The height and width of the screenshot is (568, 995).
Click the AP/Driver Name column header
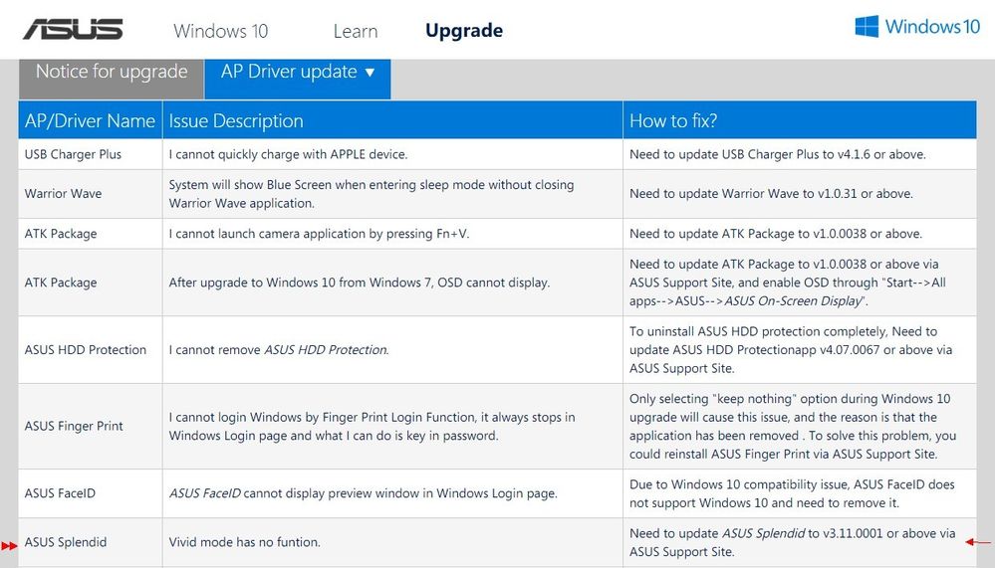coord(90,120)
